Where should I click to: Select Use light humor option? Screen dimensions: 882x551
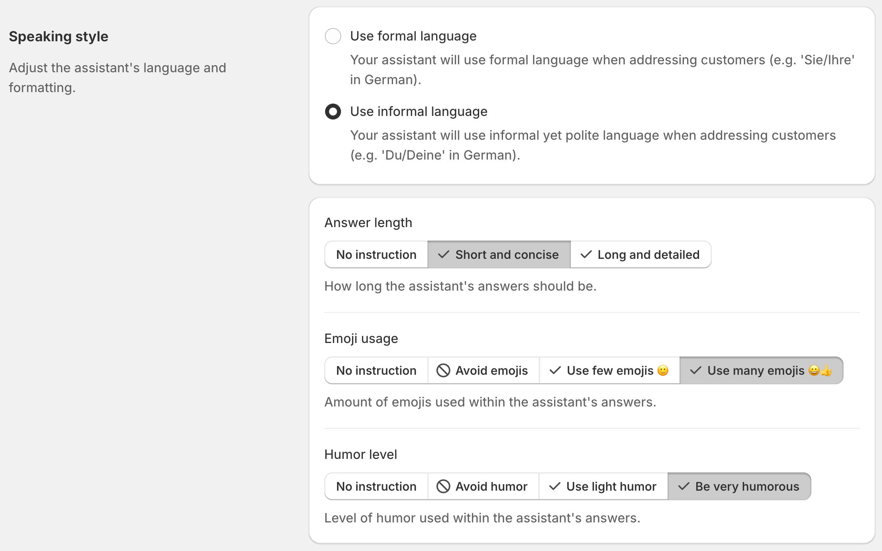pyautogui.click(x=603, y=486)
